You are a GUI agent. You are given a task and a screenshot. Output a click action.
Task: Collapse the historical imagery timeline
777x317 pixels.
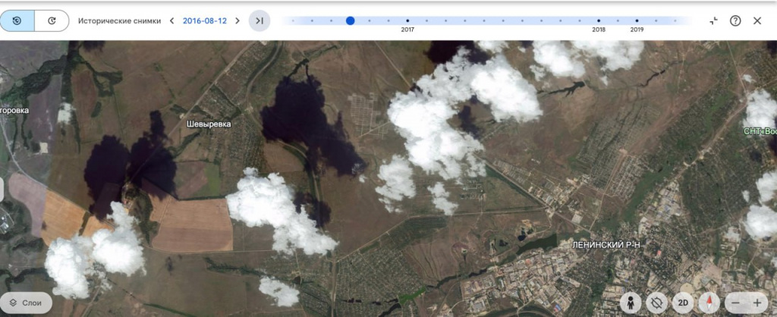click(x=713, y=20)
